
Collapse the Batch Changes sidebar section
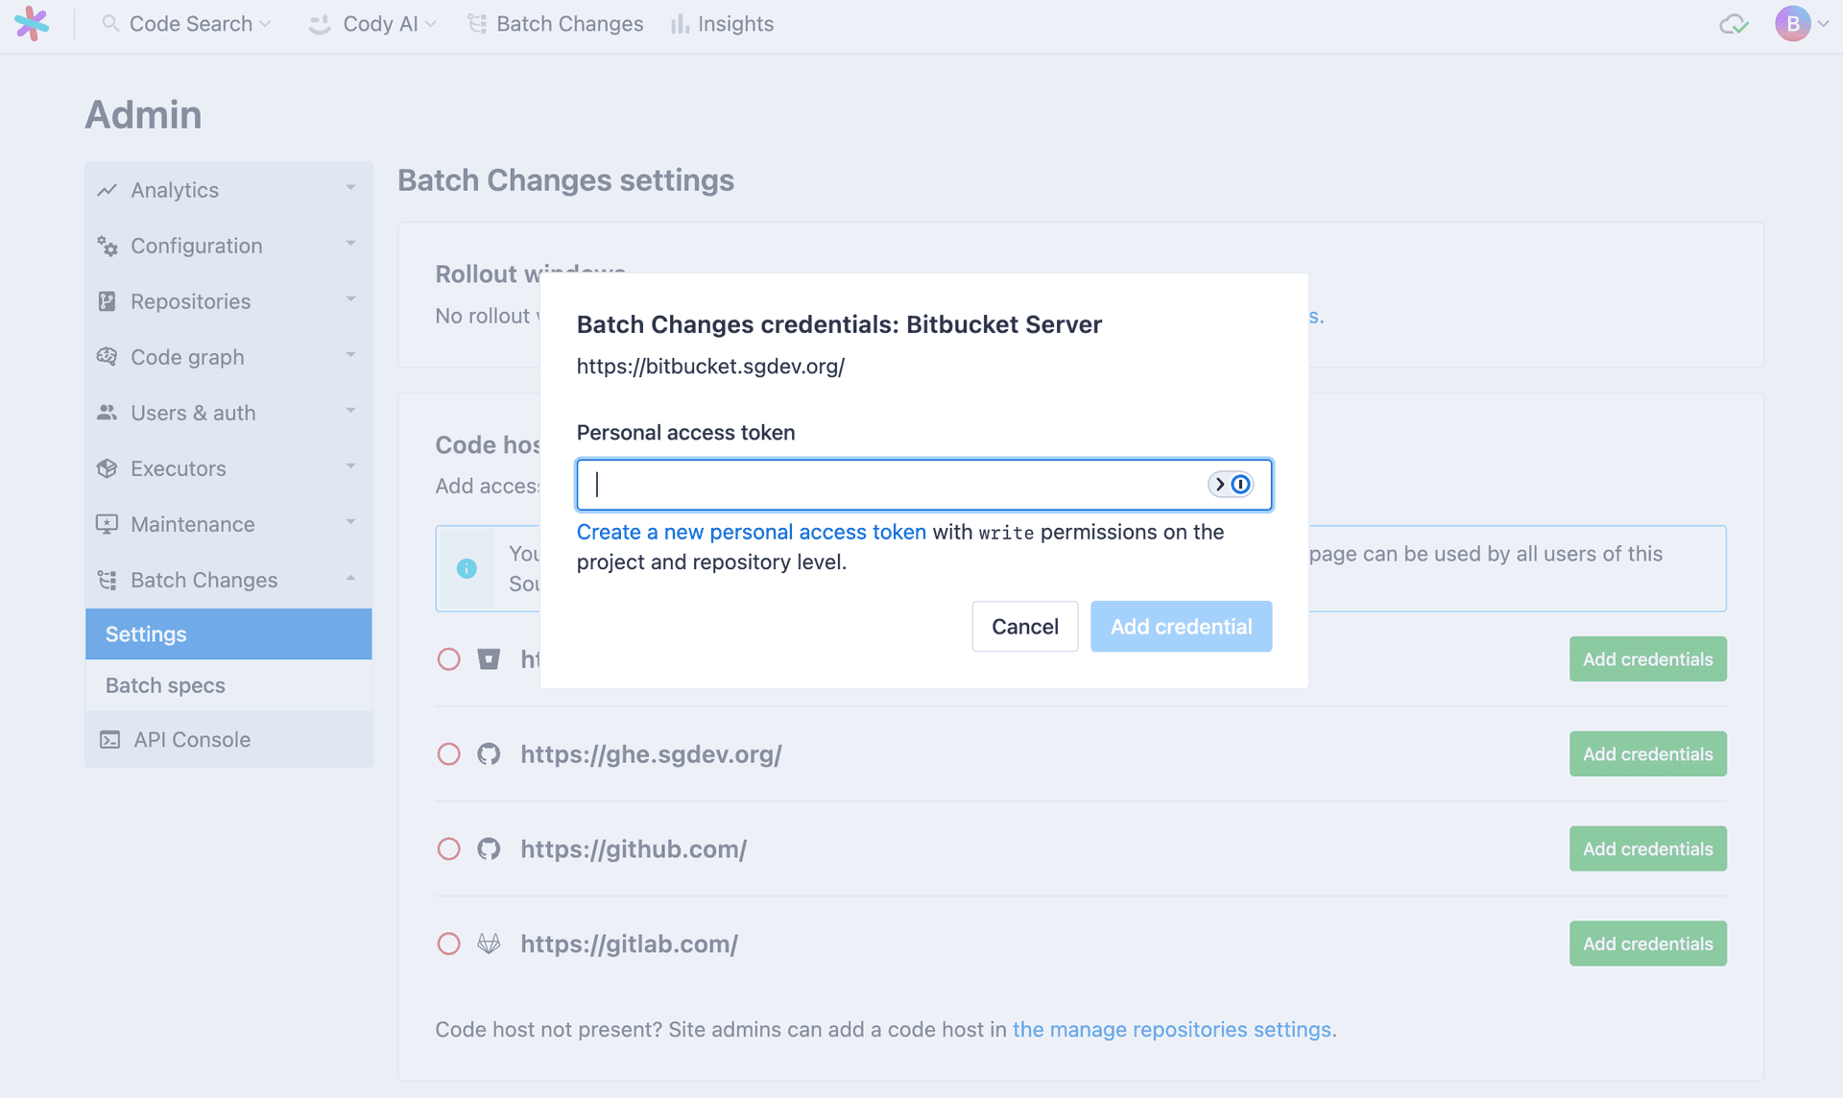pos(350,578)
